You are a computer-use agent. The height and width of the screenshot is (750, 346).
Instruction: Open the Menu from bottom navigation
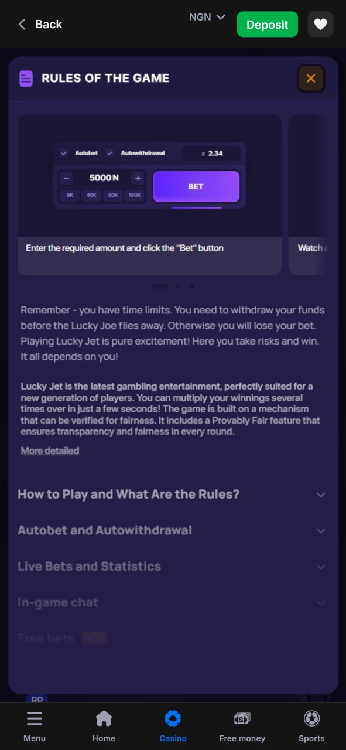point(34,727)
